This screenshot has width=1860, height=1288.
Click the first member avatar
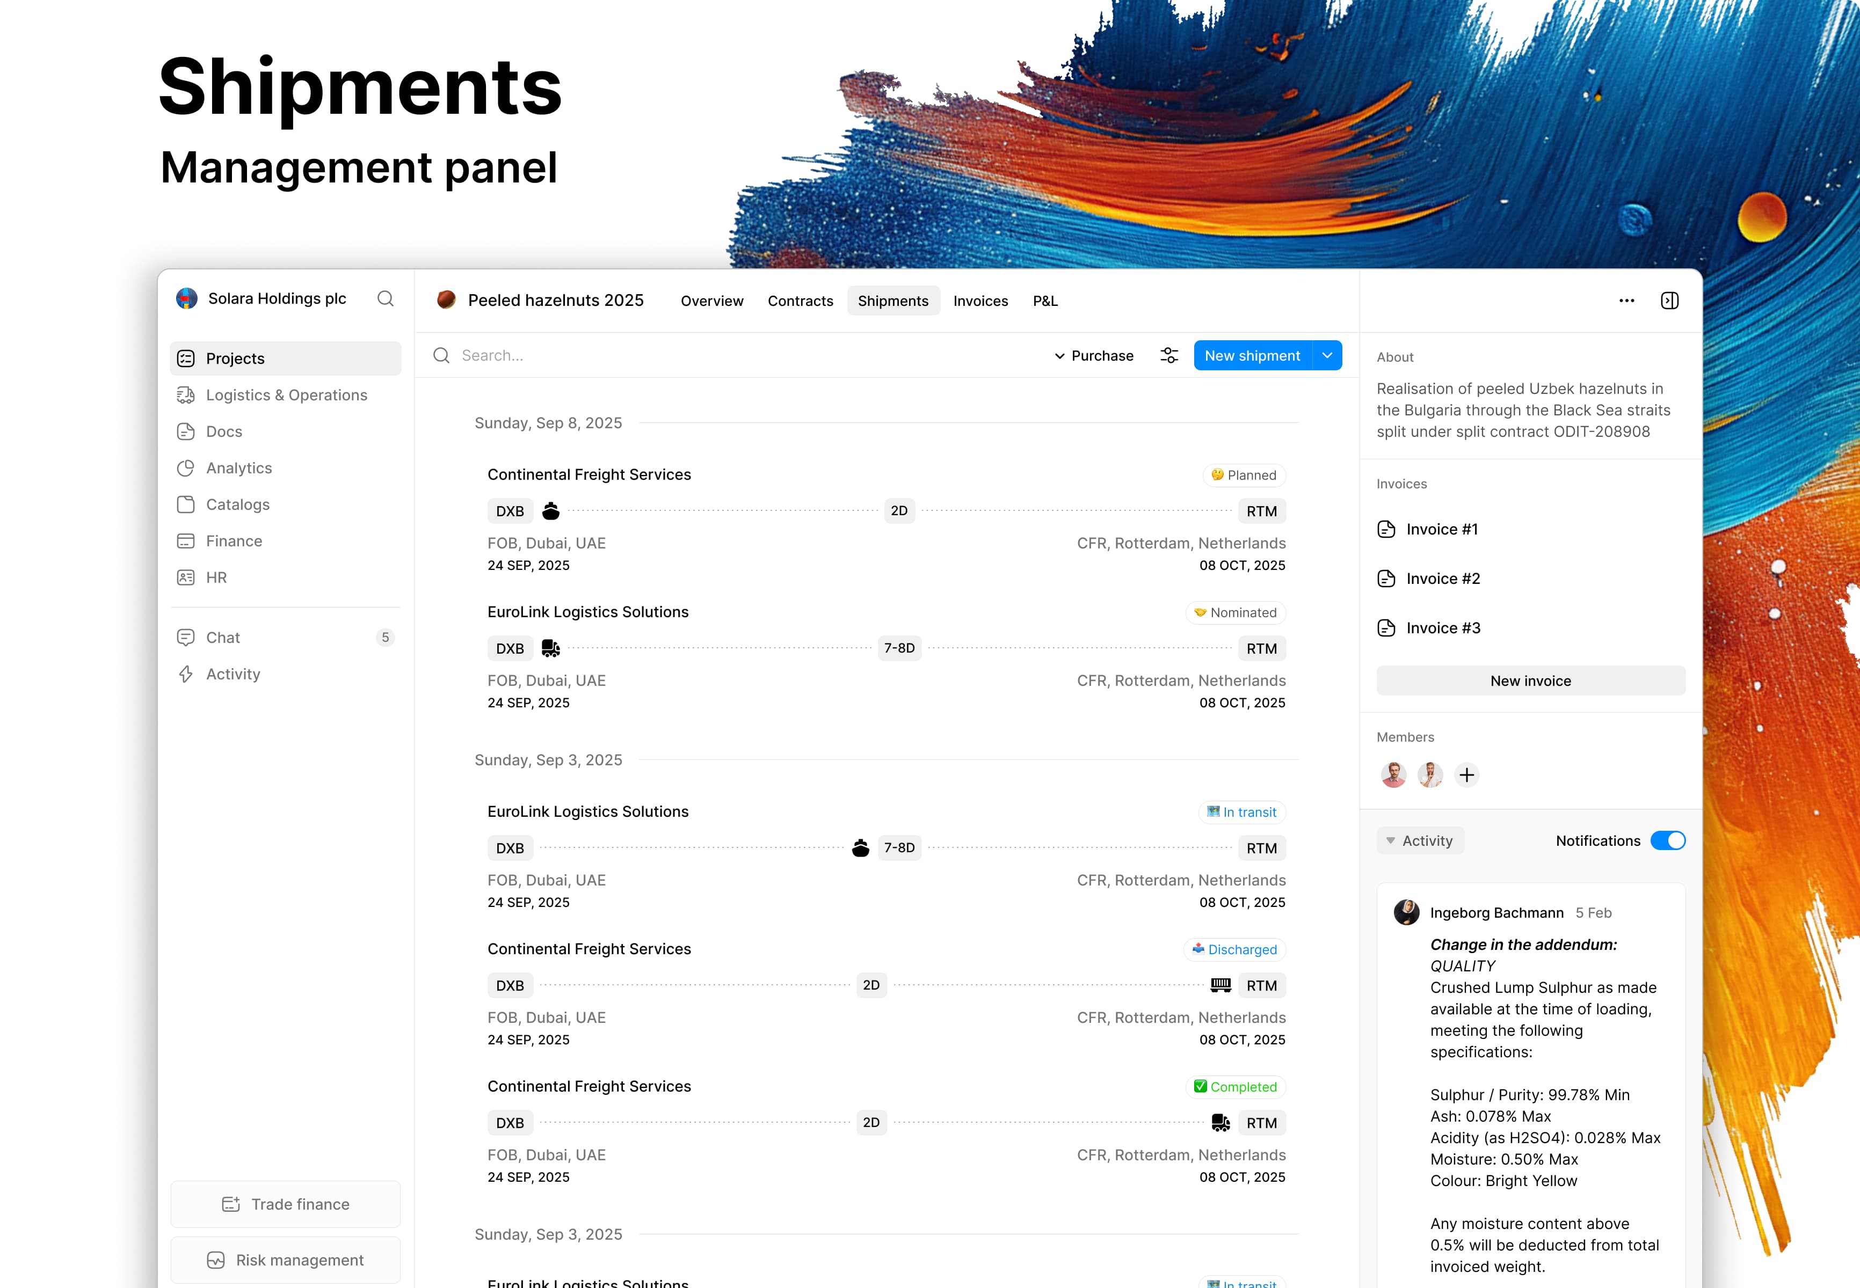click(1393, 775)
